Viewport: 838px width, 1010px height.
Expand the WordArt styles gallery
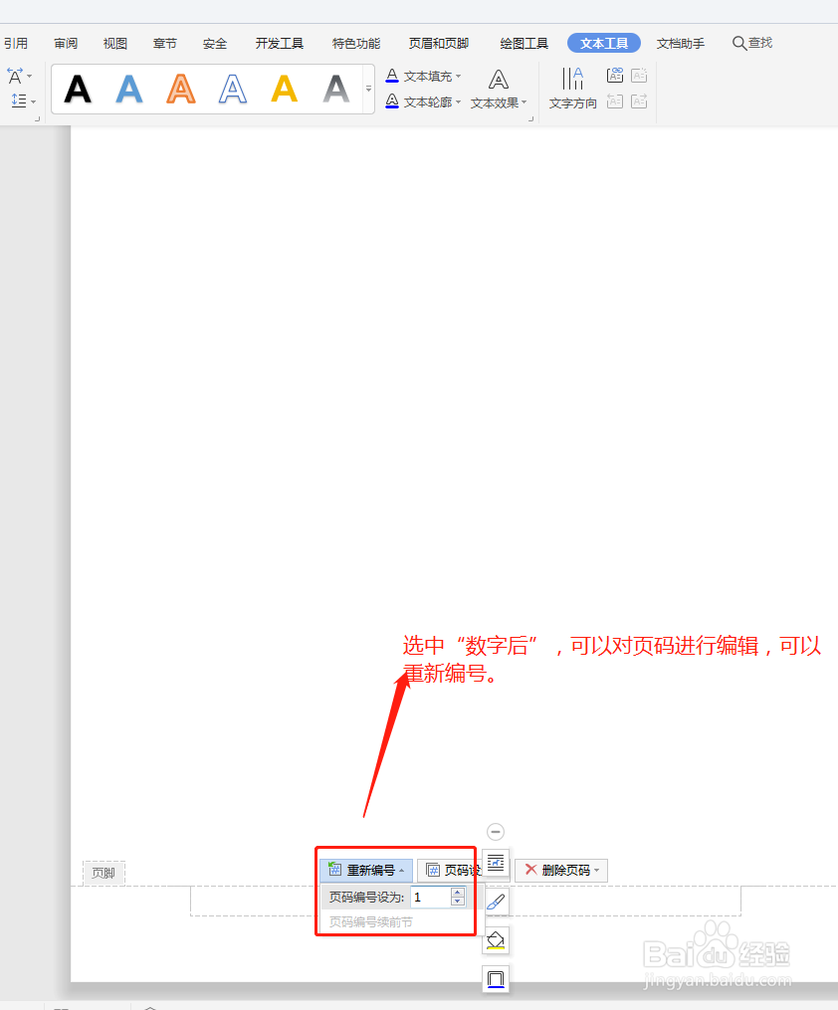point(366,89)
